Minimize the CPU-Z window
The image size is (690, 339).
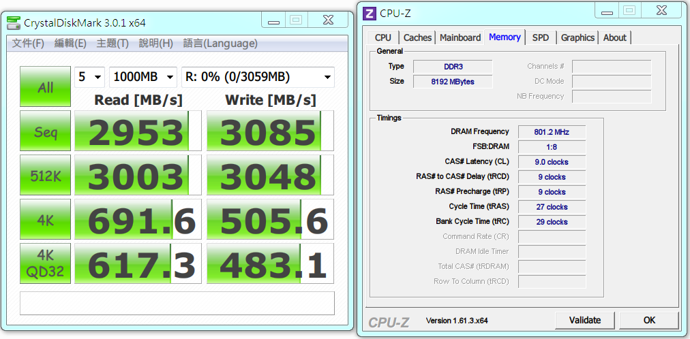pyautogui.click(x=607, y=10)
